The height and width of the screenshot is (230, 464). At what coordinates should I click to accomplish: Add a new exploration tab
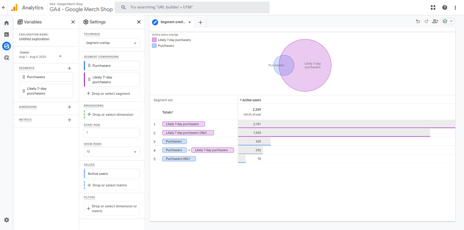(x=200, y=22)
